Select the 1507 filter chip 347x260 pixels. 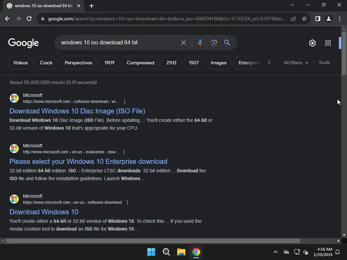coord(193,63)
